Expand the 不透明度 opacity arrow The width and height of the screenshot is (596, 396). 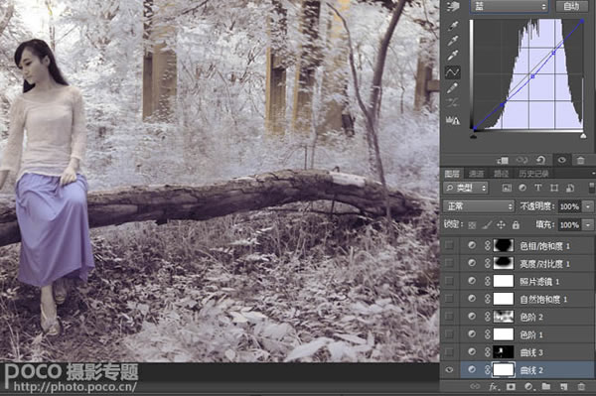pyautogui.click(x=588, y=206)
